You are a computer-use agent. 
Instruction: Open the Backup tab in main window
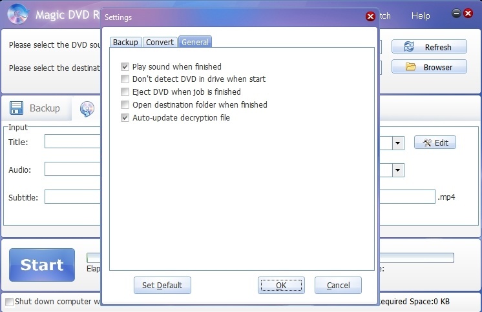36,108
